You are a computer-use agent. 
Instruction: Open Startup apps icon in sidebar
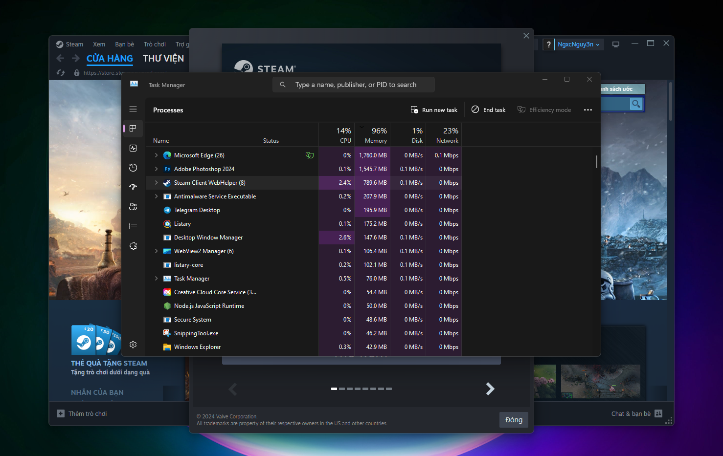pos(133,187)
